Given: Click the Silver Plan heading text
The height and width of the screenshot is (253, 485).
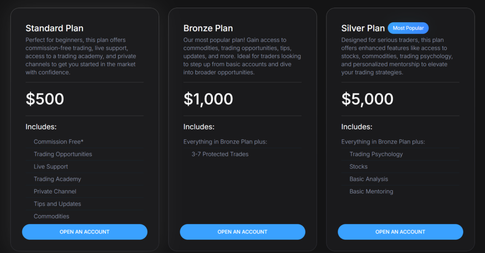Looking at the screenshot, I should pyautogui.click(x=362, y=28).
